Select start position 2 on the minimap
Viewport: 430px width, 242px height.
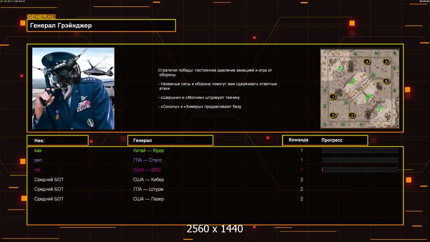(352, 115)
